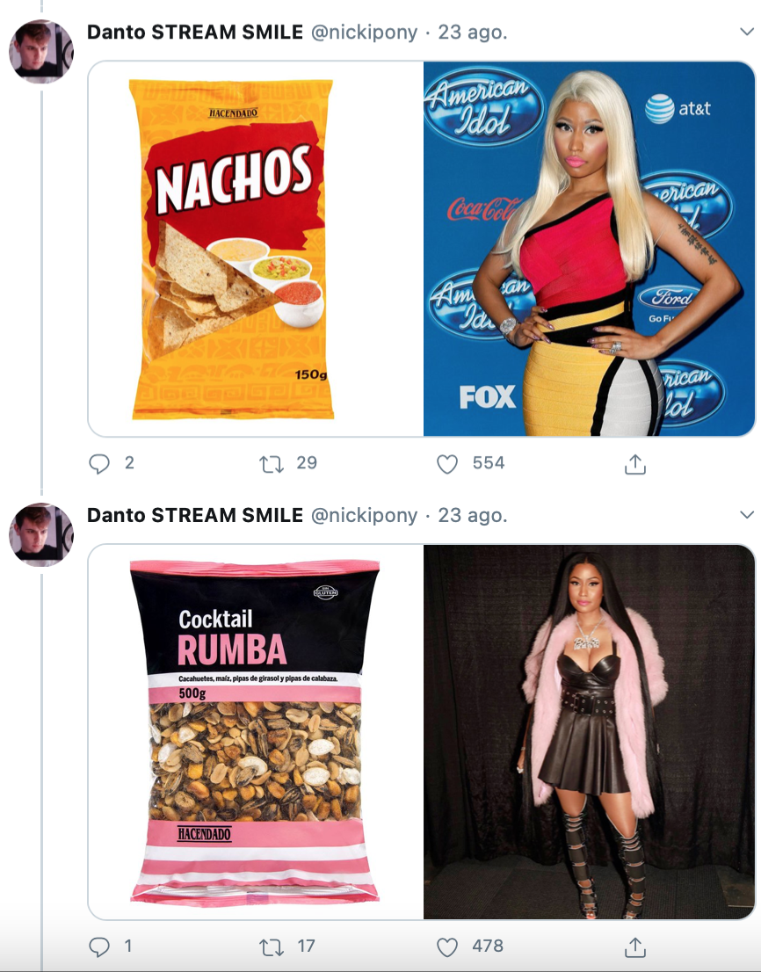Click the @nickipony handle on the Cocktail Rumba tweet
The image size is (761, 972).
point(365,516)
